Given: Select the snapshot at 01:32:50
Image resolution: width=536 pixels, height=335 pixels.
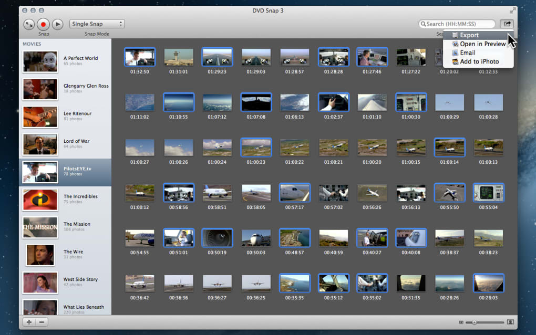Looking at the screenshot, I should pos(140,57).
